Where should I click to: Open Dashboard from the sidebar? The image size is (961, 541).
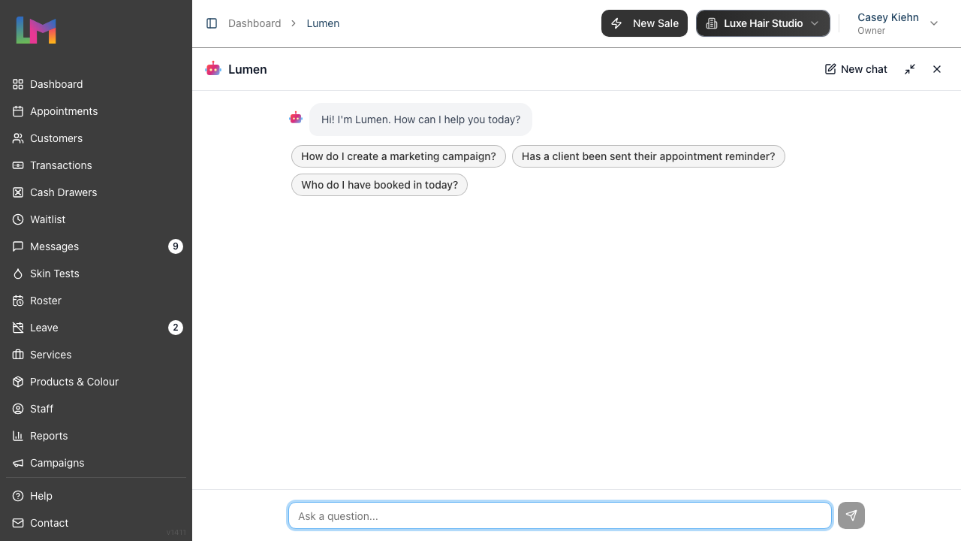tap(96, 84)
